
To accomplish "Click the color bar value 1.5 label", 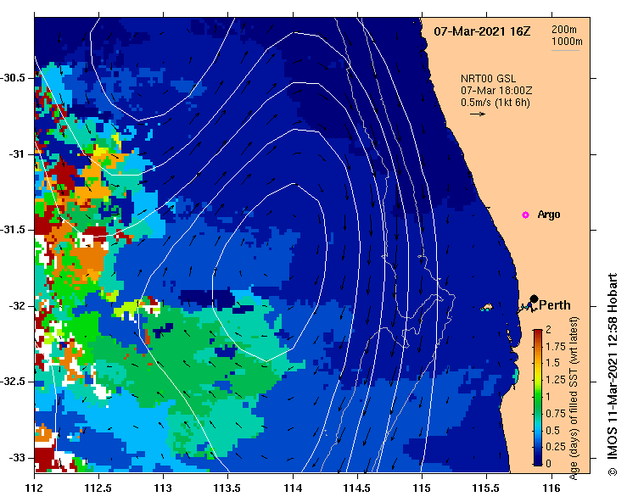I will 552,363.
